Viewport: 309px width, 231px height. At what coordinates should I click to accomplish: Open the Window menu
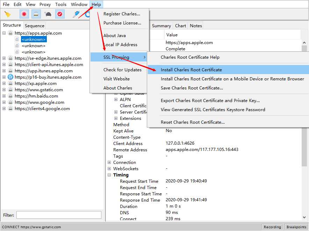79,4
